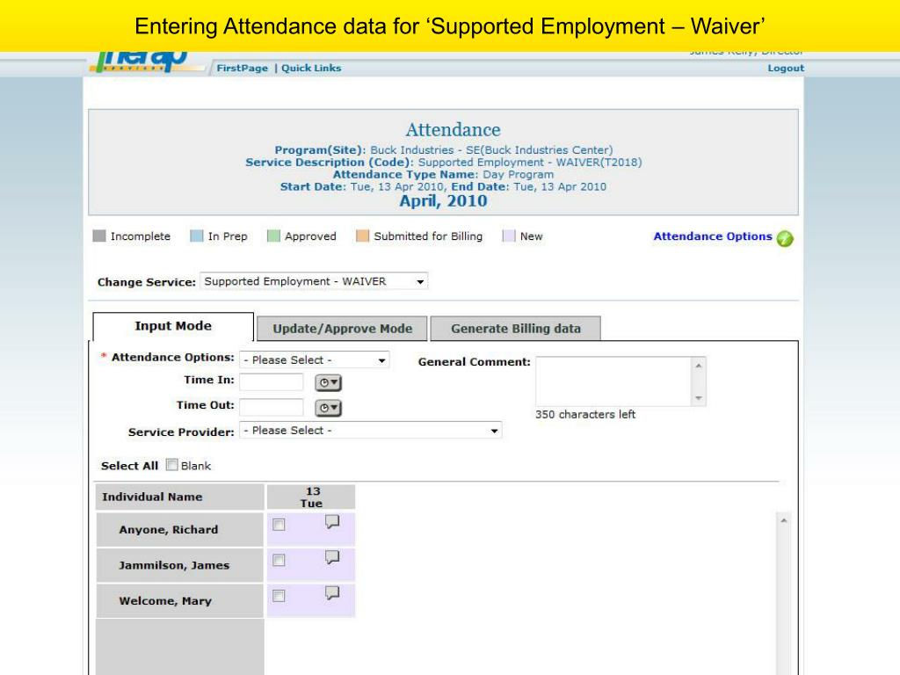Click the 'Individual Name' column header
The height and width of the screenshot is (675, 900).
point(179,497)
